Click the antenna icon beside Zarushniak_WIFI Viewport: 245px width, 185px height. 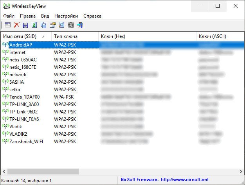[5, 141]
